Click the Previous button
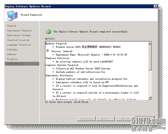This screenshot has width=168, height=134. (86, 119)
